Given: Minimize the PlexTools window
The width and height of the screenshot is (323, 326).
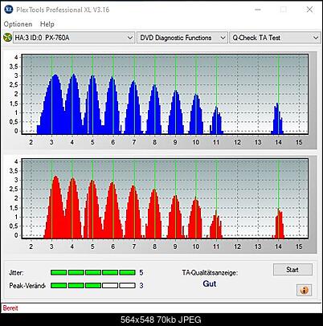Looking at the screenshot, I should click(258, 10).
